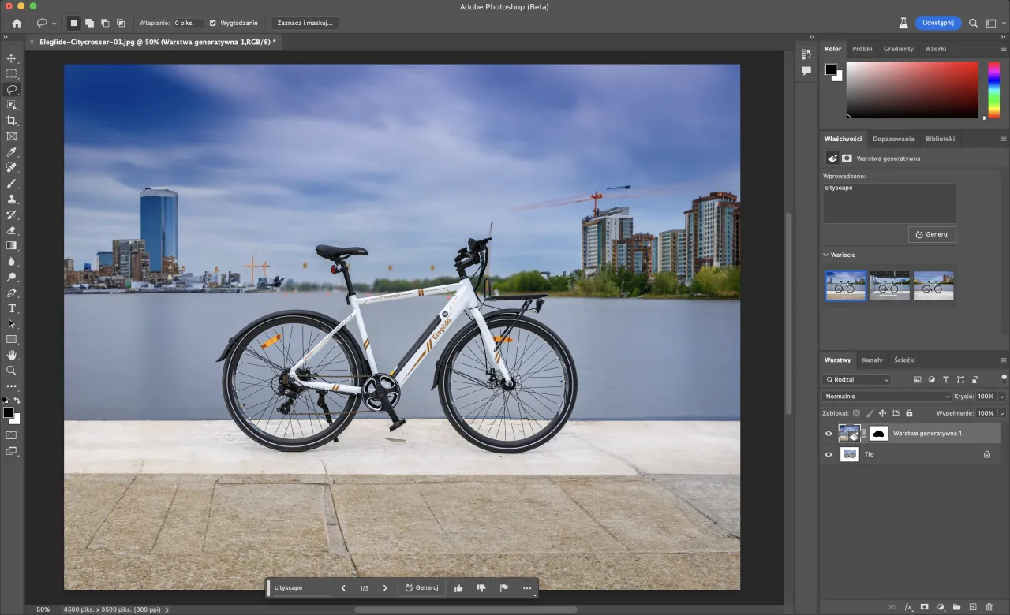The width and height of the screenshot is (1010, 615).
Task: Hide the Tło layer
Action: pos(829,454)
